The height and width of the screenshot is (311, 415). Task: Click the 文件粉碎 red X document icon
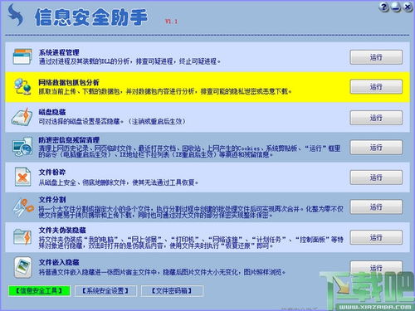(x=22, y=177)
